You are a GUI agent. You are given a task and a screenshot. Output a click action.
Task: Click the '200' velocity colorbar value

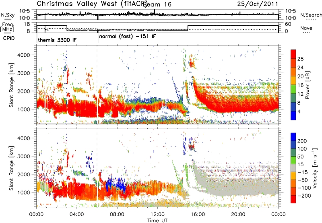pyautogui.click(x=302, y=141)
